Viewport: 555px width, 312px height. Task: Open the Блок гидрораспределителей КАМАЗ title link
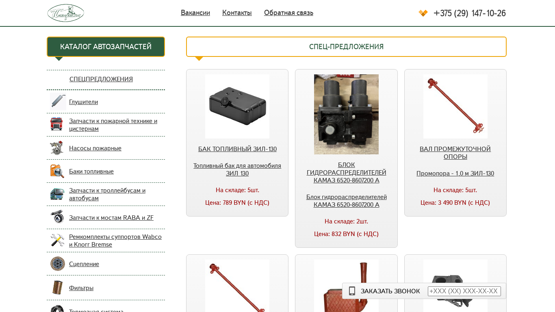[346, 172]
